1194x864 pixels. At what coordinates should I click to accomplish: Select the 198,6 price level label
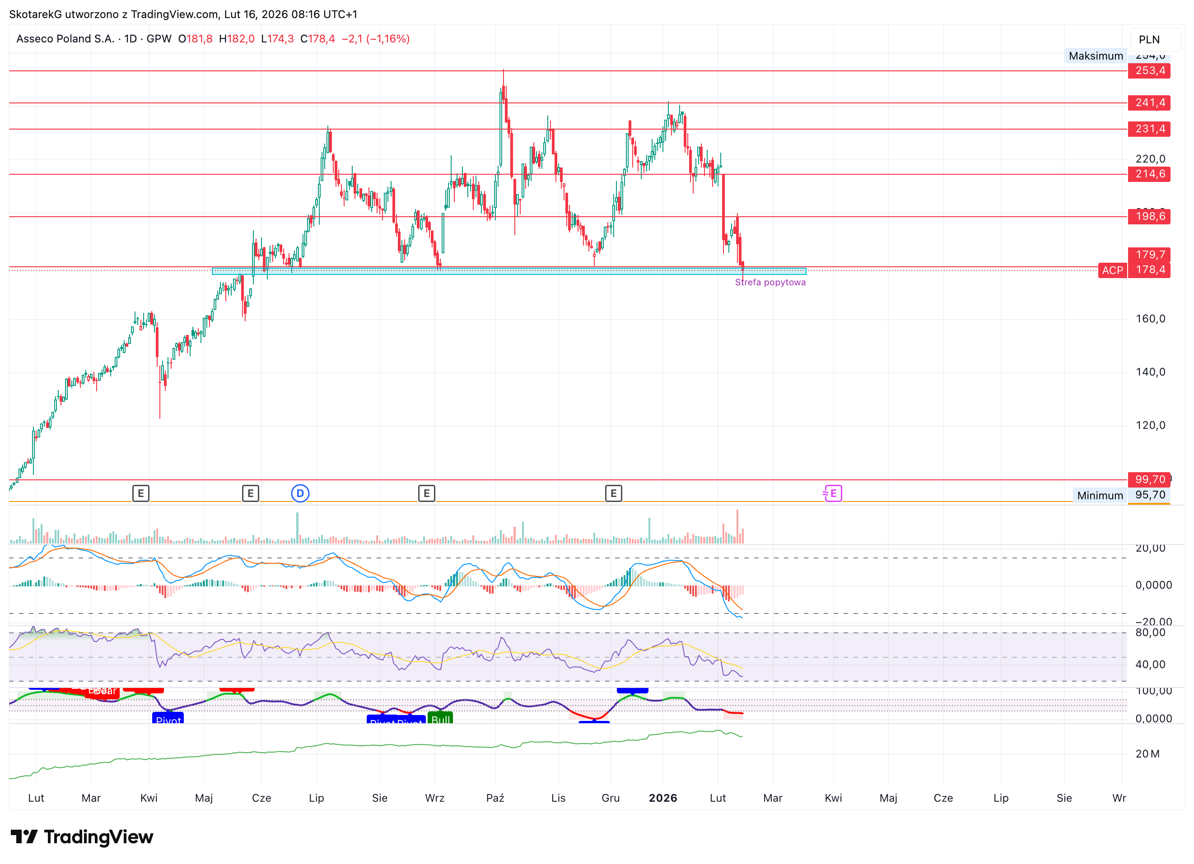coord(1149,216)
